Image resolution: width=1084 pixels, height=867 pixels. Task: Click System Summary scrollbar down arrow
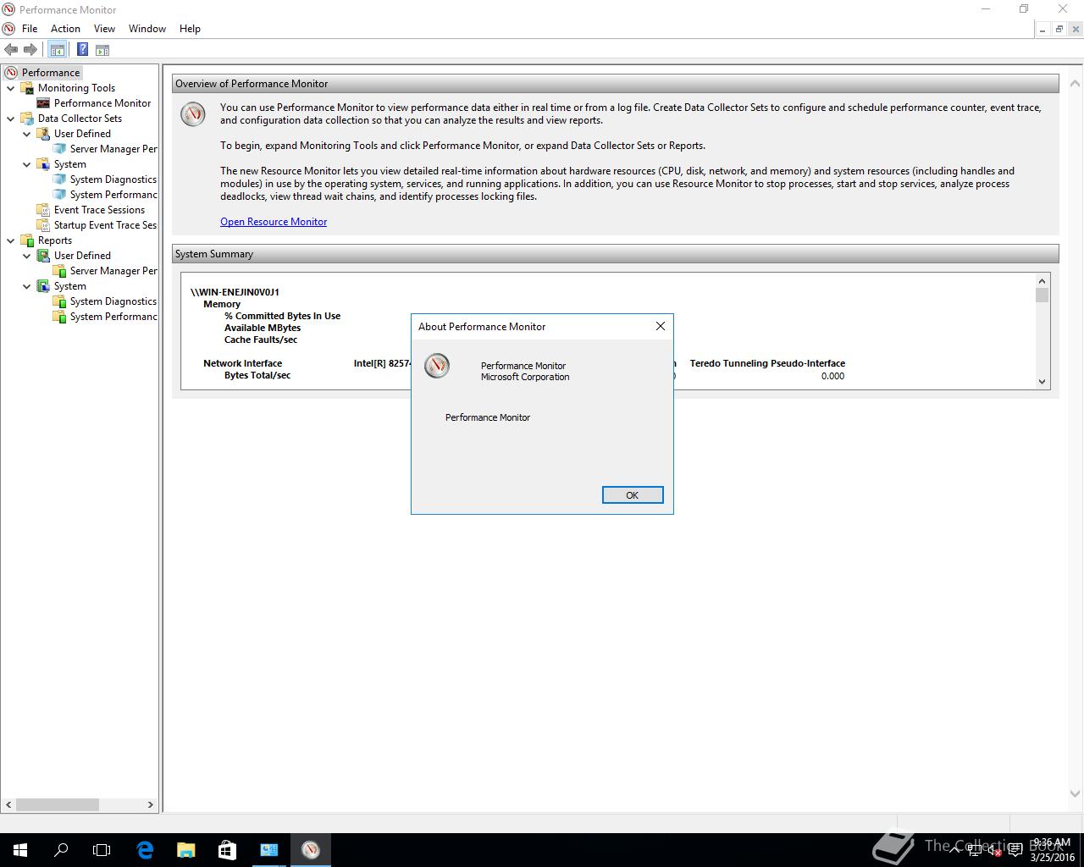(x=1043, y=381)
